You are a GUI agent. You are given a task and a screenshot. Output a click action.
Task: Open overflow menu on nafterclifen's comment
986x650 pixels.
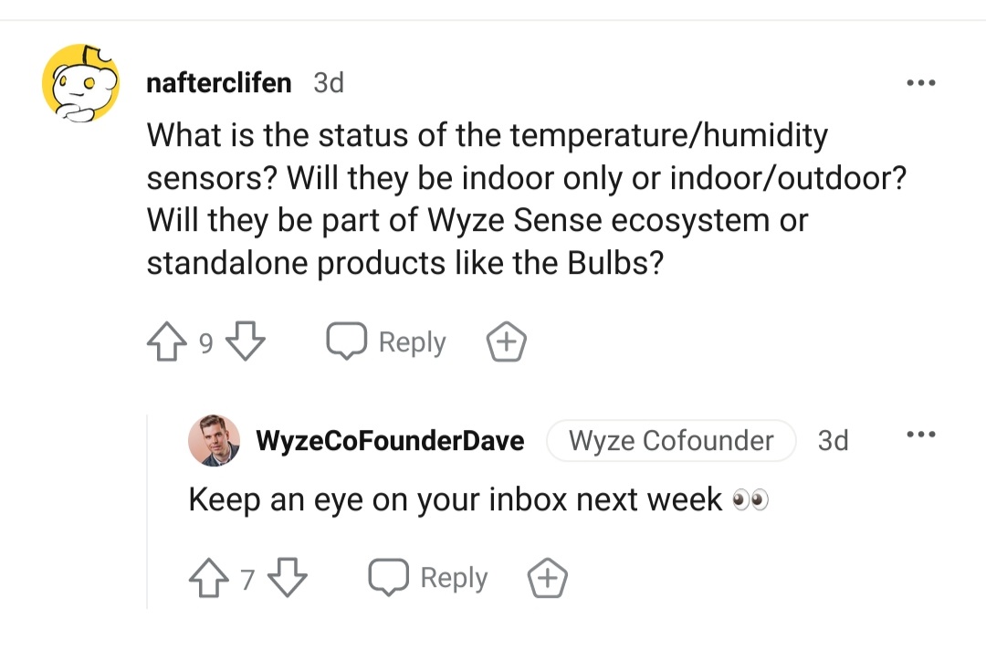coord(920,83)
